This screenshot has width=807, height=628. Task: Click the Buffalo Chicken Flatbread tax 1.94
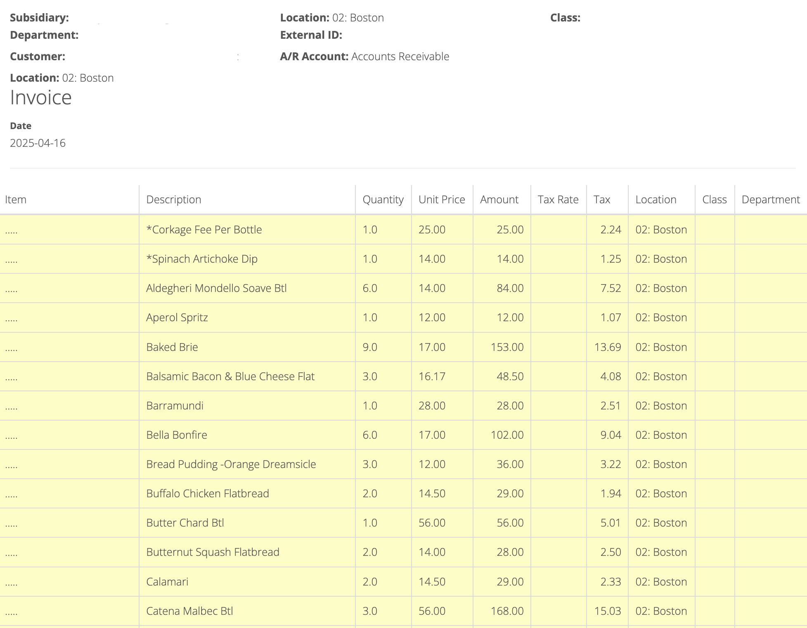tap(611, 494)
